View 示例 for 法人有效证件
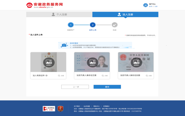 [61, 76]
